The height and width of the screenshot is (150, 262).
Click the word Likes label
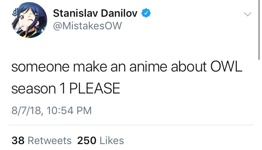click(112, 140)
